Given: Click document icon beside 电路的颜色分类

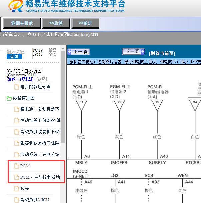Looking at the screenshot, I should pyautogui.click(x=16, y=87).
